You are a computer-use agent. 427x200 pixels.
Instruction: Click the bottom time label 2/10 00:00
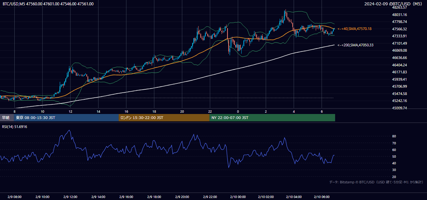click(238, 197)
